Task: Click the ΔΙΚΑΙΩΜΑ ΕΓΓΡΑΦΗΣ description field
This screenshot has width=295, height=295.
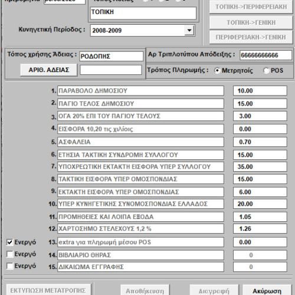Action: pyautogui.click(x=140, y=267)
